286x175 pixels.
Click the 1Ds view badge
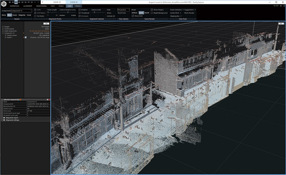tap(46, 23)
